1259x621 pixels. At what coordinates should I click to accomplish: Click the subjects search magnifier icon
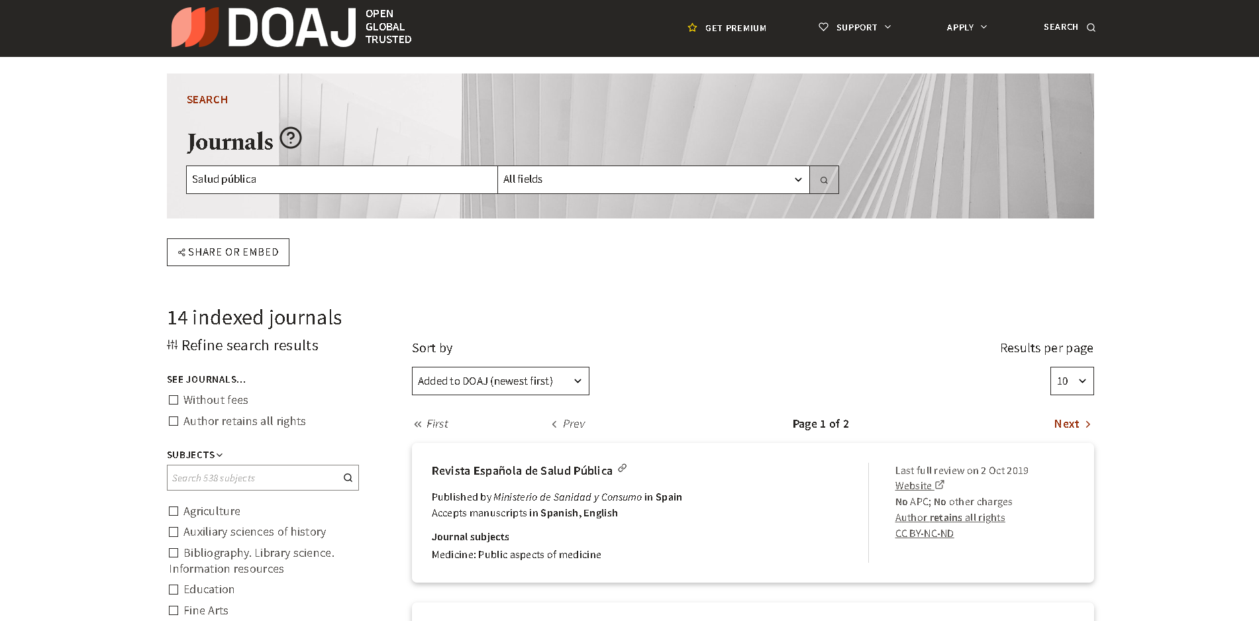coord(348,478)
